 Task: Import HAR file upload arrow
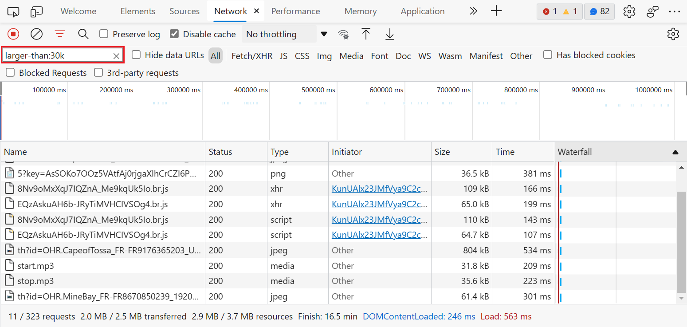[366, 34]
